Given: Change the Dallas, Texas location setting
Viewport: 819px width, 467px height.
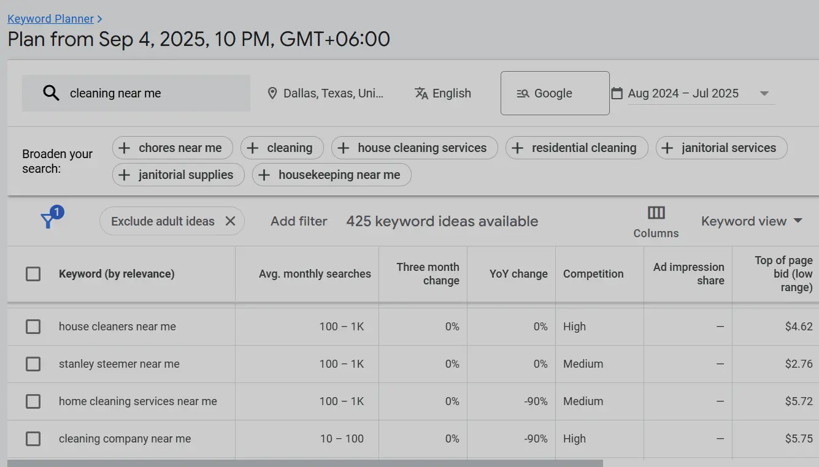Looking at the screenshot, I should pos(334,93).
